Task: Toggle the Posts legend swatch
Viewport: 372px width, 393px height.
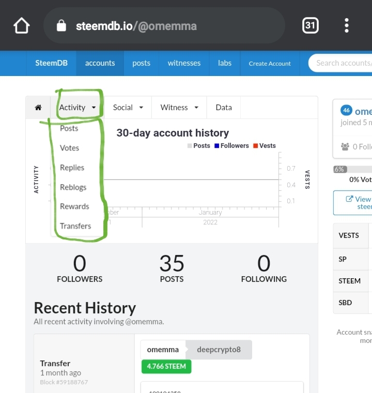Action: [190, 146]
